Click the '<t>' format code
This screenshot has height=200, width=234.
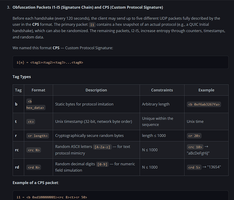coord(31,122)
